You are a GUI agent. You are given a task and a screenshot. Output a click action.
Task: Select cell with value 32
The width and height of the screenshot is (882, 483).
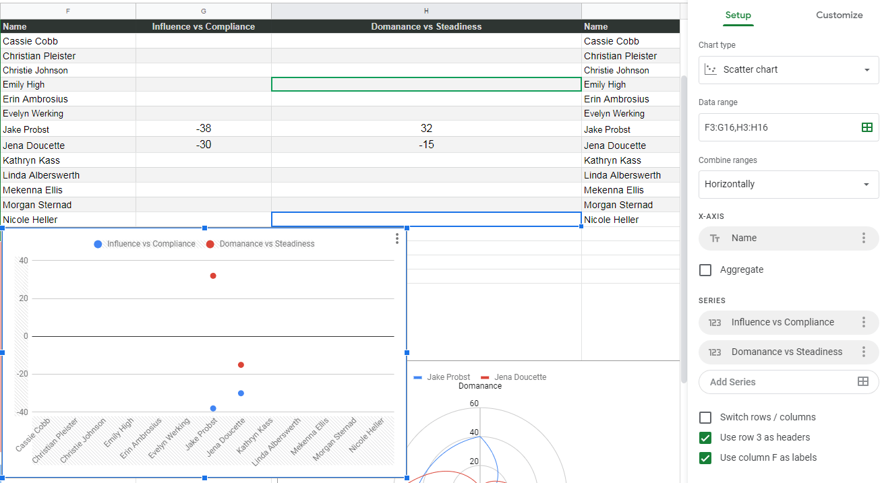[426, 129]
